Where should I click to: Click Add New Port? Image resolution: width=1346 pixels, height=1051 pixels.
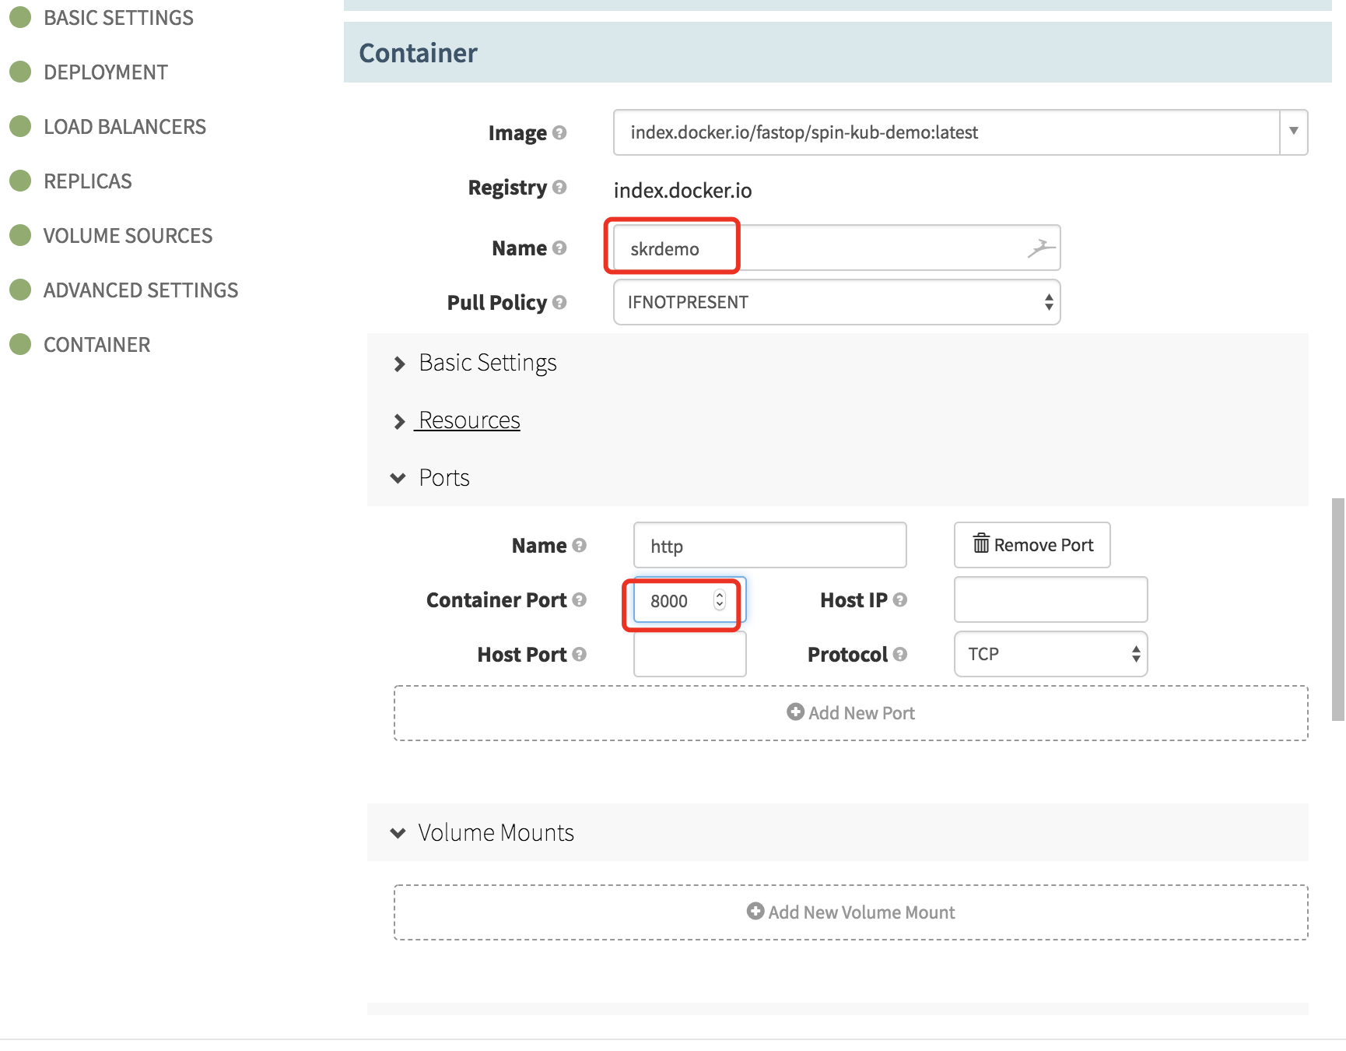[850, 713]
